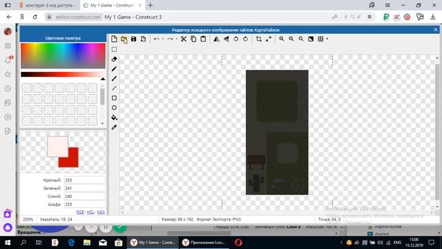Select the first empty palette slot
Image resolution: width=442 pixels, height=249 pixels.
(x=26, y=88)
